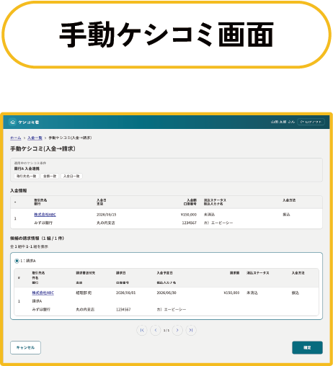333x366 pixels.
Task: Click the 山田 太郎 さん user name
Action: [x=283, y=122]
